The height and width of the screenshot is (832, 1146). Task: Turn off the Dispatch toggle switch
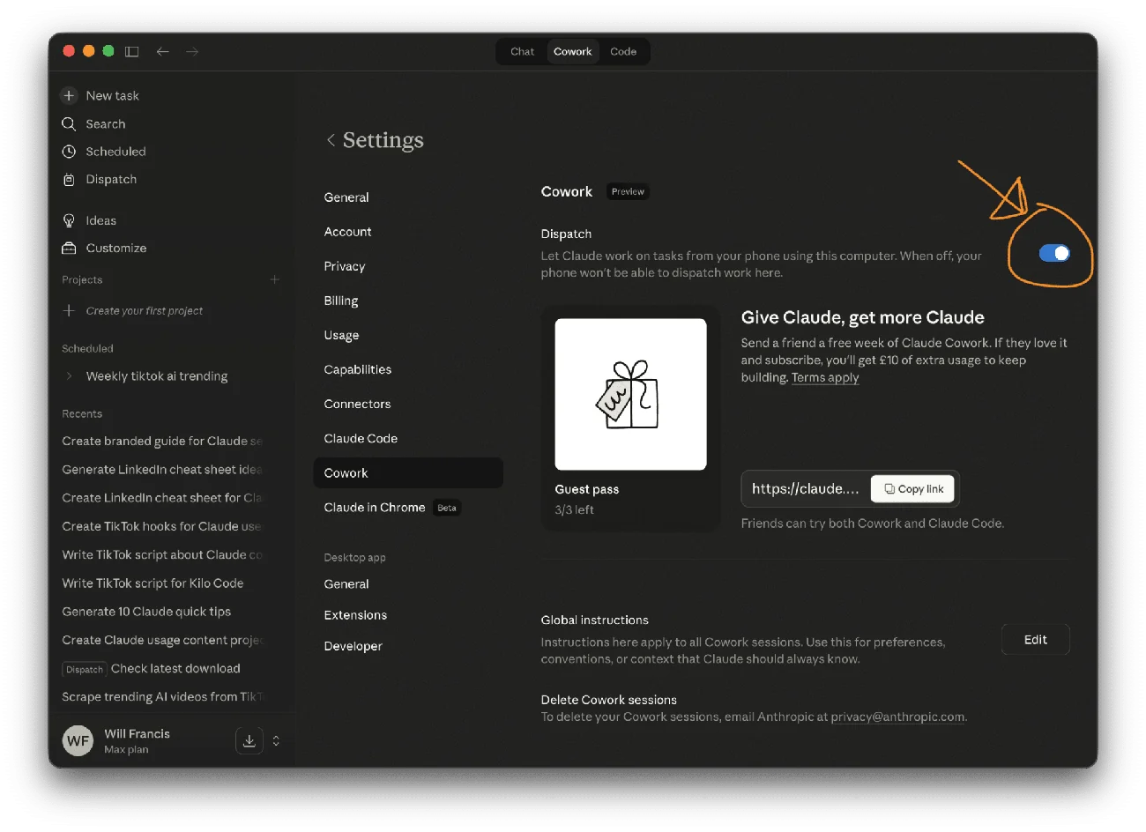1054,253
